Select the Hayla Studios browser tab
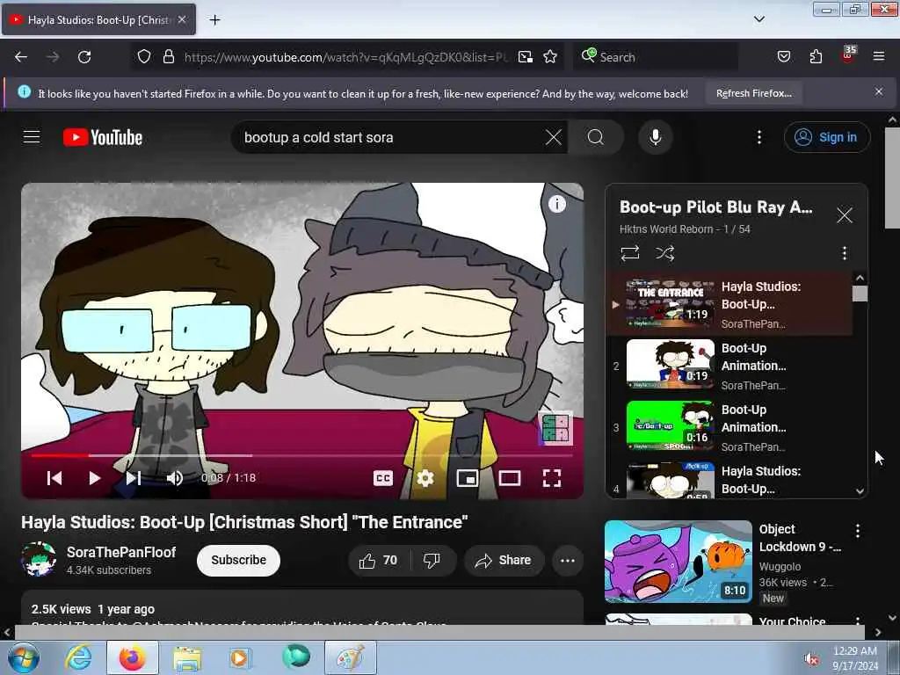Image resolution: width=900 pixels, height=675 pixels. [98, 20]
